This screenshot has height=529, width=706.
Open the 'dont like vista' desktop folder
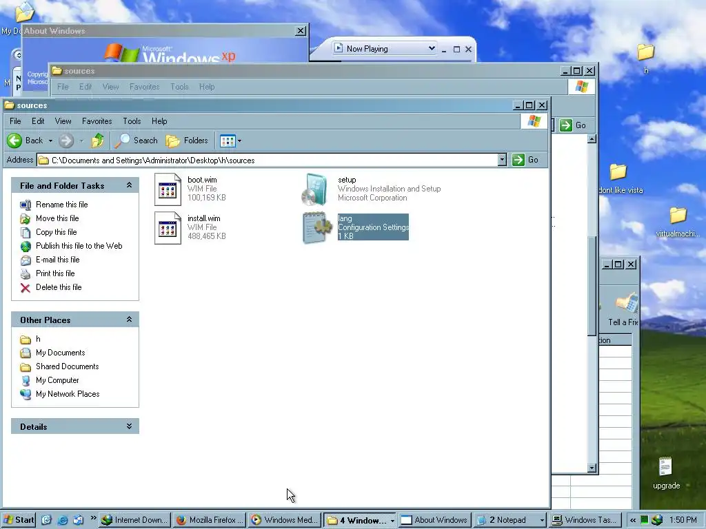pyautogui.click(x=618, y=172)
